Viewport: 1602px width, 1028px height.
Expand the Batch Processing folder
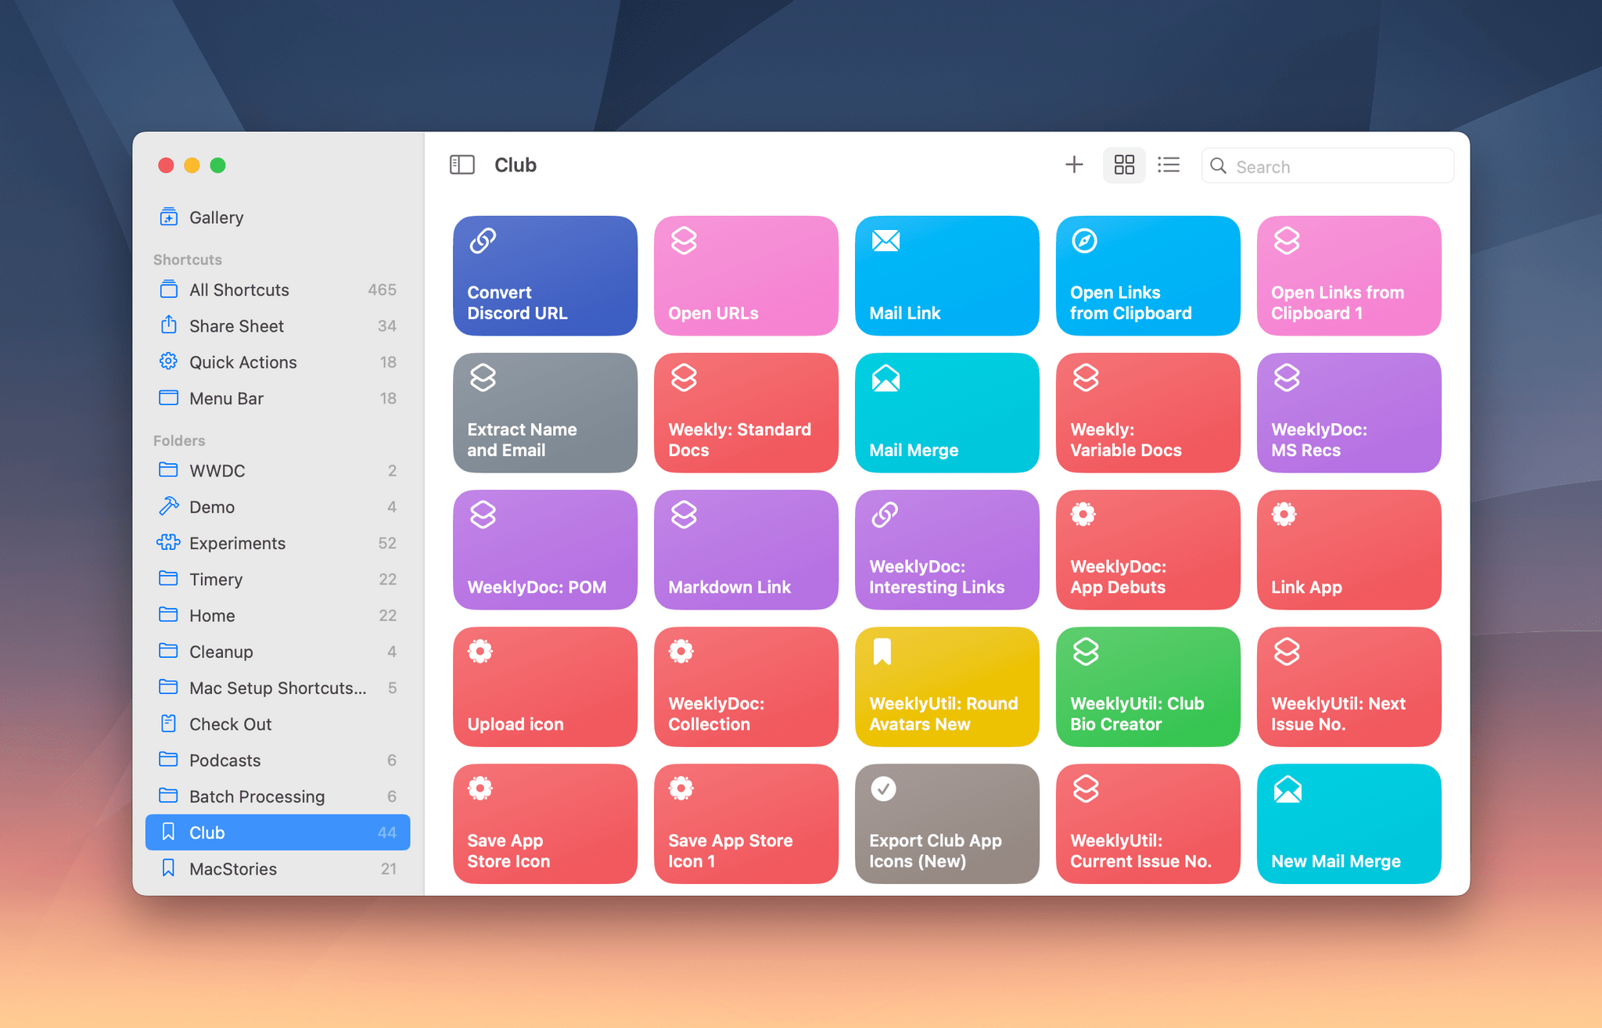[257, 796]
